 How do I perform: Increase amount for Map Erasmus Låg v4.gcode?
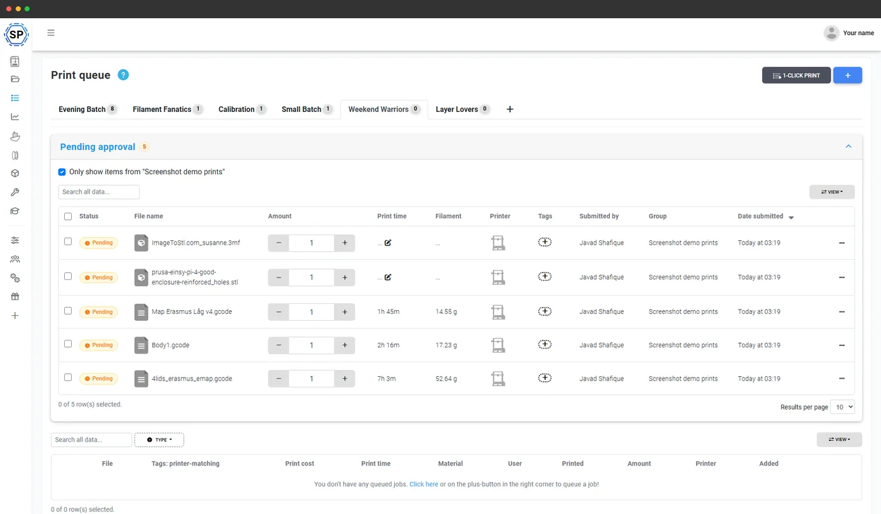pos(345,312)
